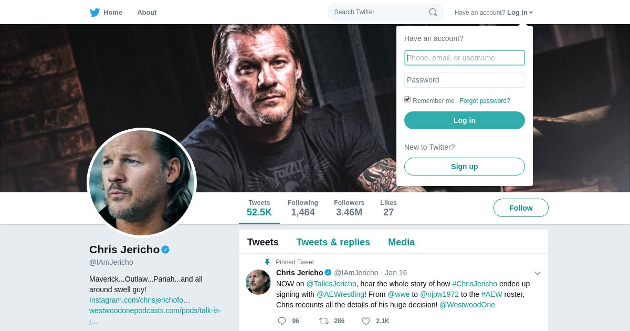
Task: Follow Chris Jericho
Action: [521, 208]
